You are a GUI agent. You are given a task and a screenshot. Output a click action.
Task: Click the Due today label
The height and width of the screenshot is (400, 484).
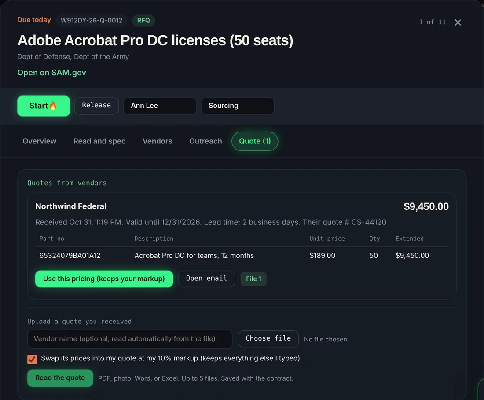pos(34,20)
